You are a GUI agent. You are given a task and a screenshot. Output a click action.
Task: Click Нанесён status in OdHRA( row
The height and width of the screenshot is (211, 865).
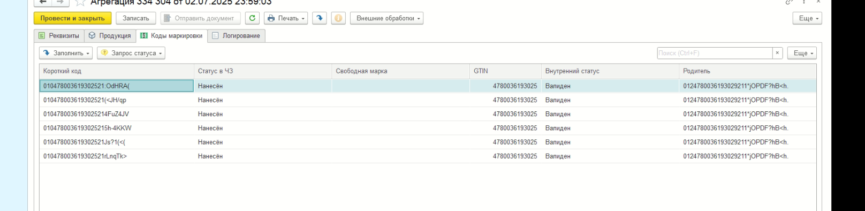tap(210, 86)
